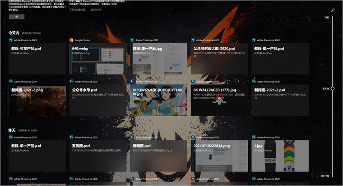Screen dimensions: 343x186
Task: Open the 公众号封面大图-2020.psd activity card
Action: 219,59
